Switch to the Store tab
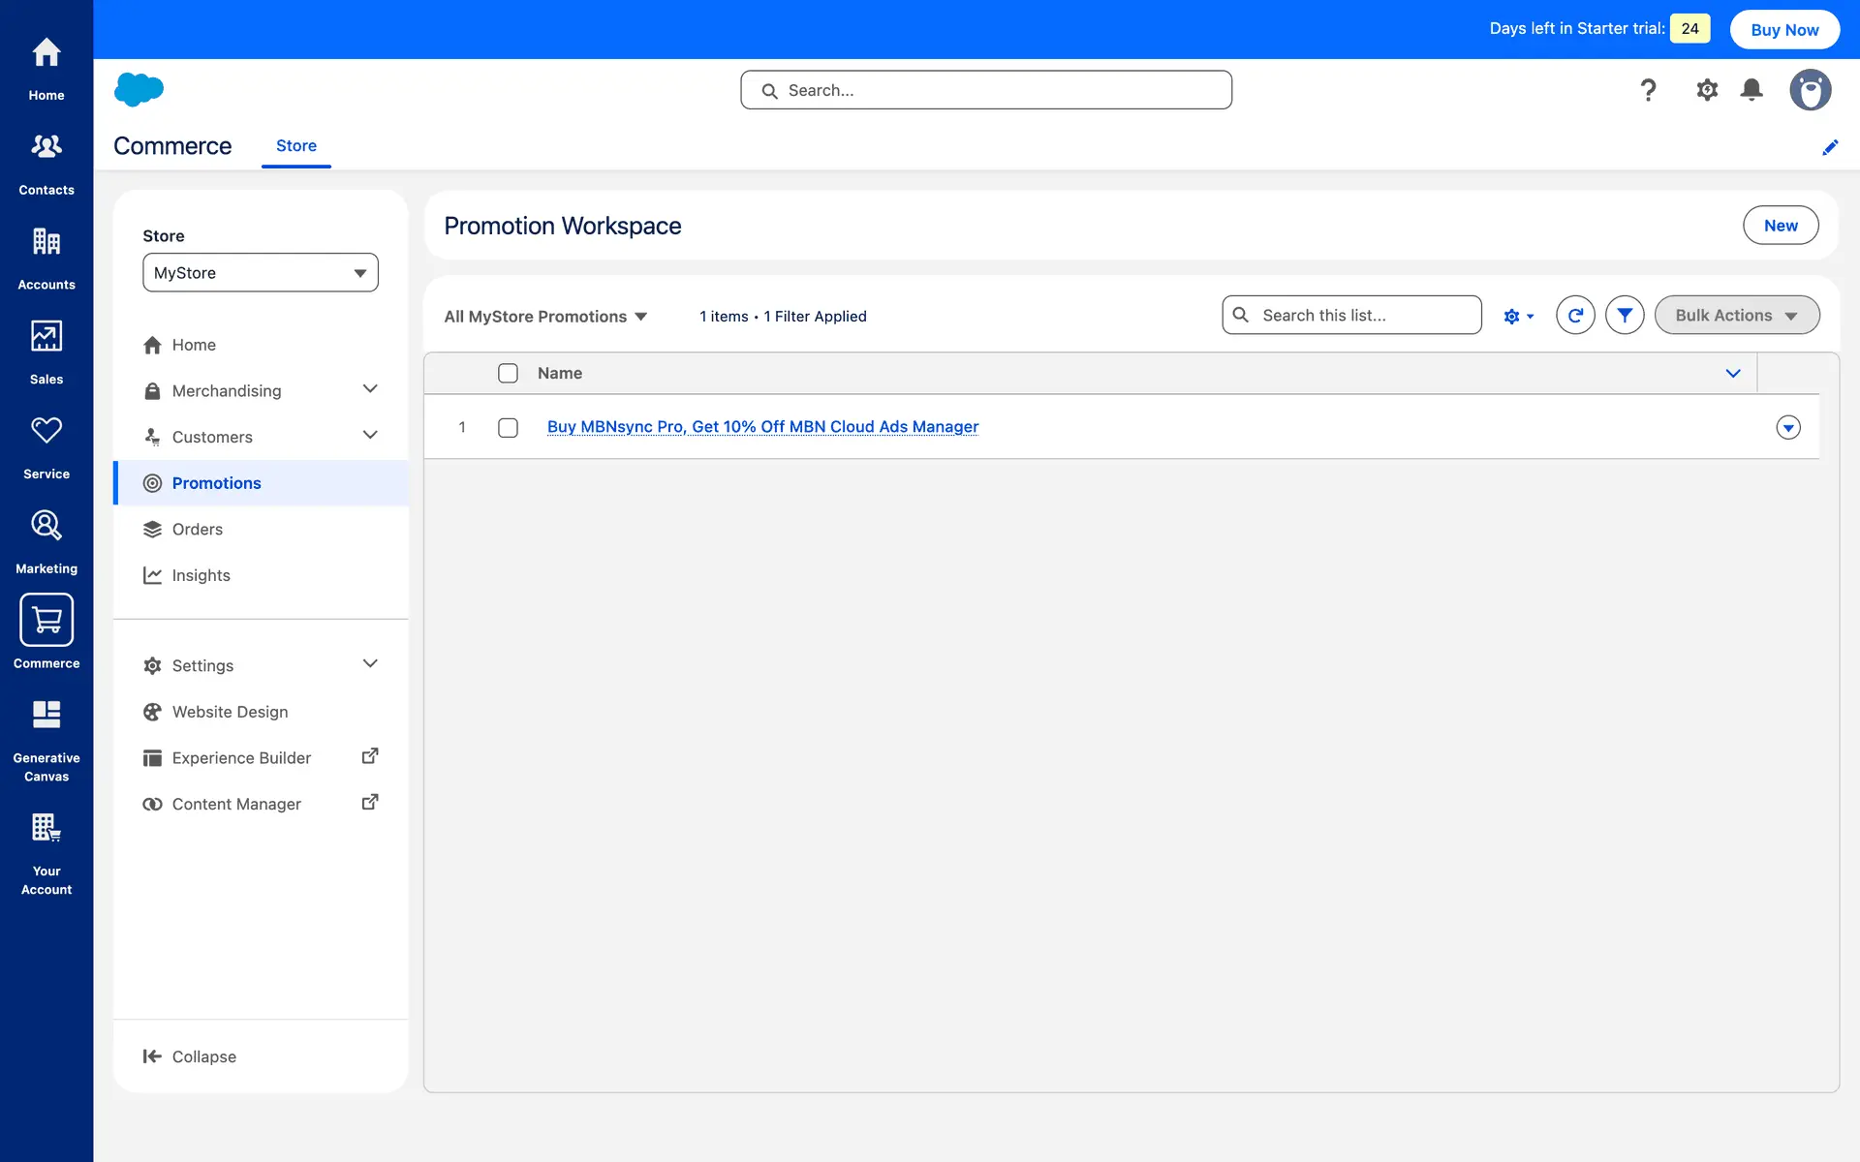Image resolution: width=1860 pixels, height=1162 pixels. (x=295, y=146)
